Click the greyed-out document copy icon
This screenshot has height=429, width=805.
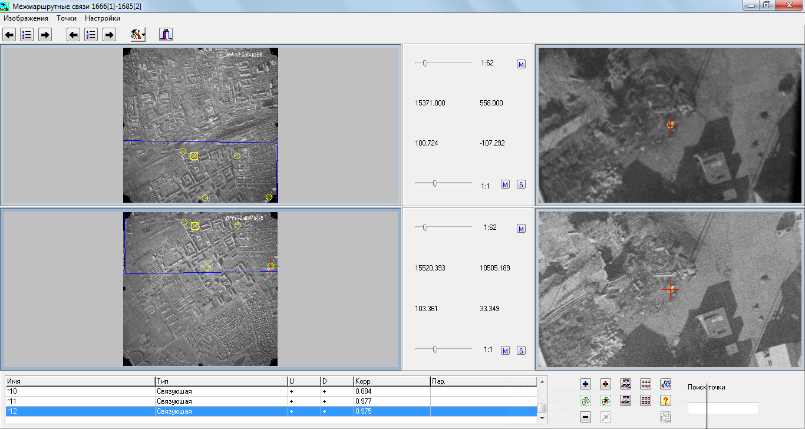(x=666, y=417)
